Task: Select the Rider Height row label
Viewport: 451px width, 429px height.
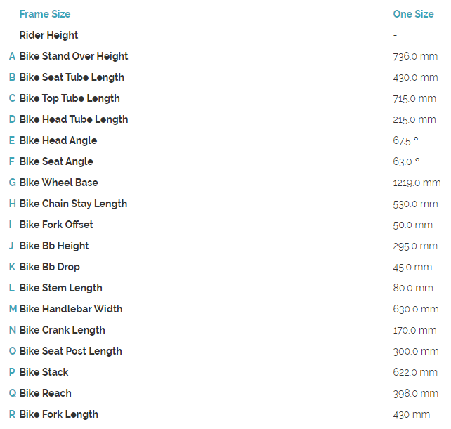Action: (x=48, y=35)
